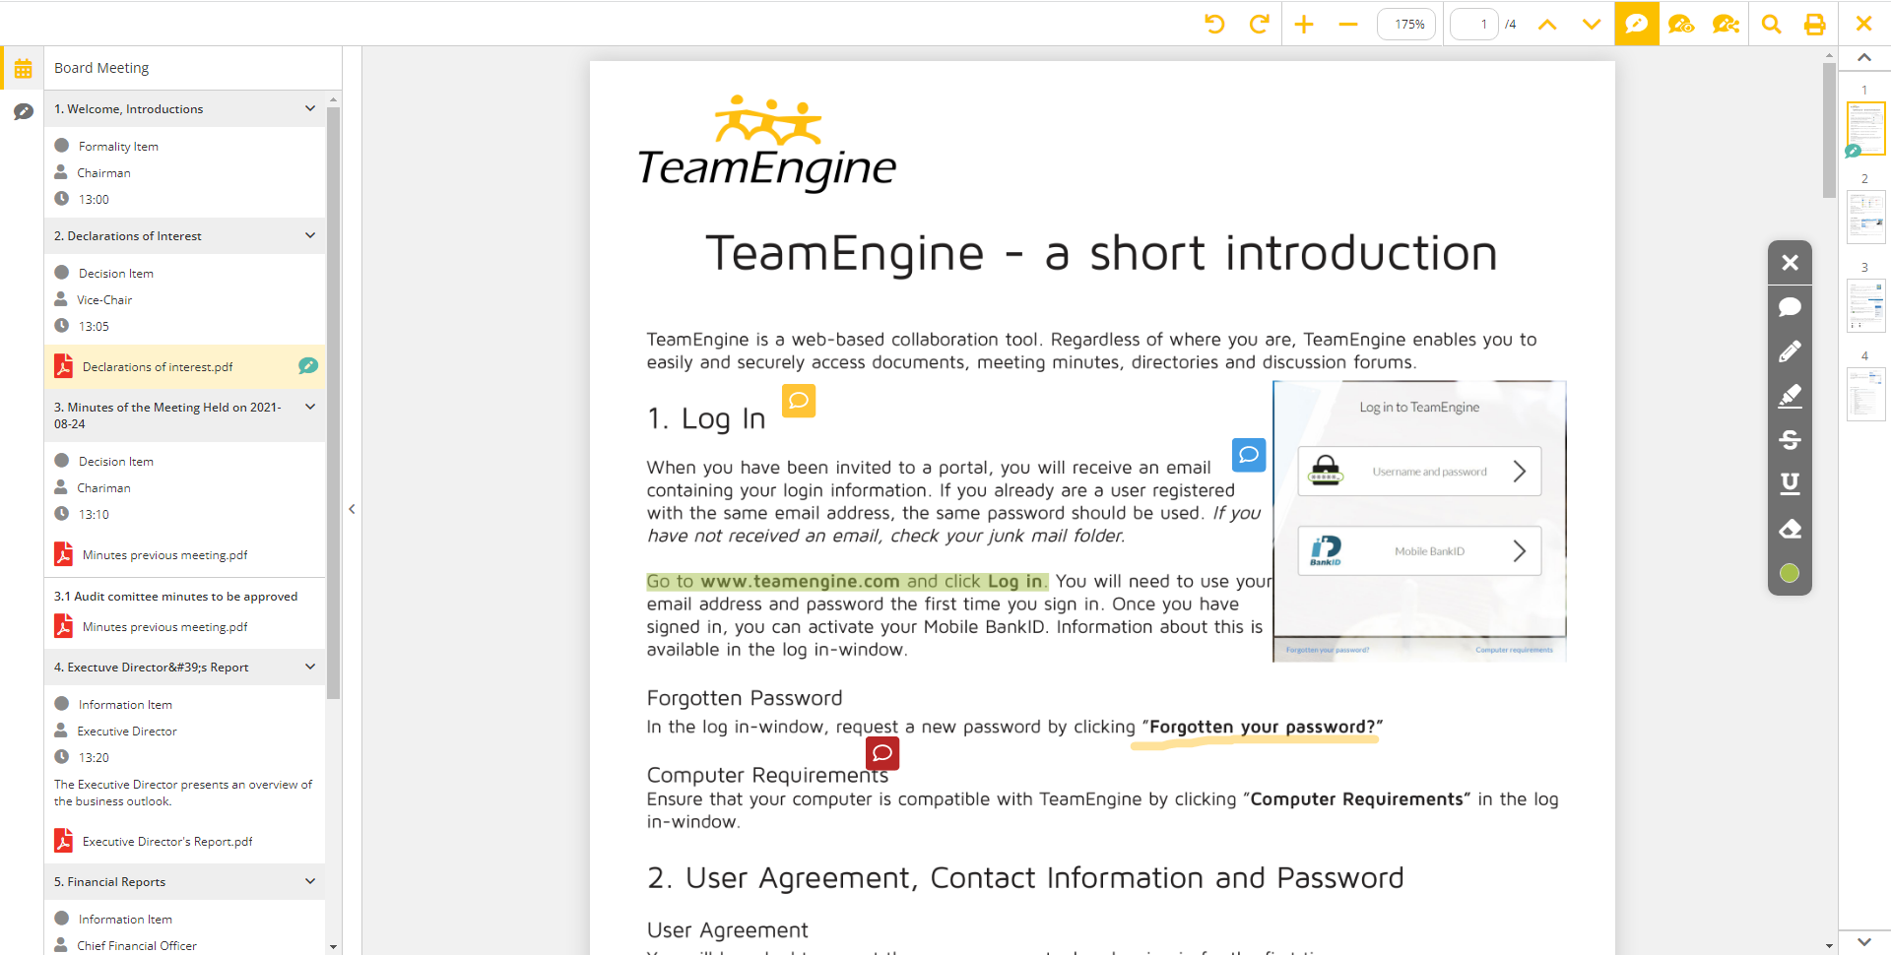
Task: Click the Chief Financial Officer entry
Action: point(137,945)
